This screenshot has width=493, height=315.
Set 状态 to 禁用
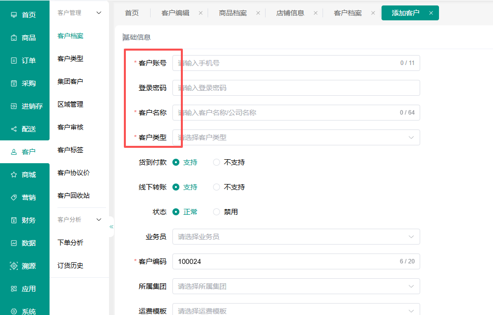(217, 212)
